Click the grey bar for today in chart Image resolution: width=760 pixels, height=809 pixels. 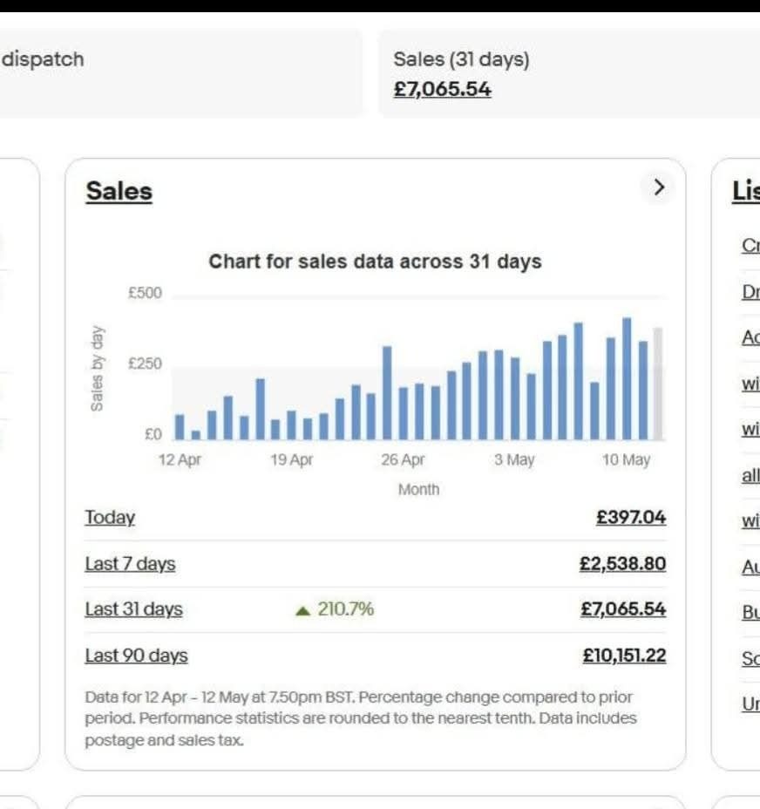pos(658,384)
